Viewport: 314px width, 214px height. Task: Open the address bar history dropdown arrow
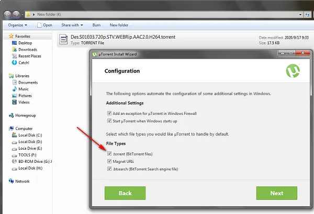click(300, 15)
